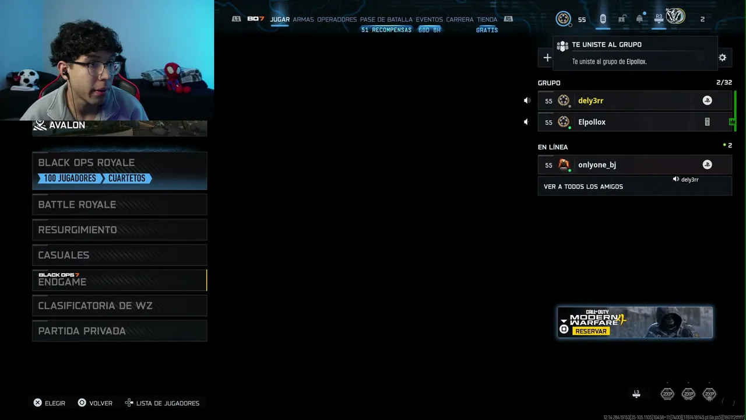Click the 68D 8H event timer
Screen dimensions: 746x420
pos(430,30)
